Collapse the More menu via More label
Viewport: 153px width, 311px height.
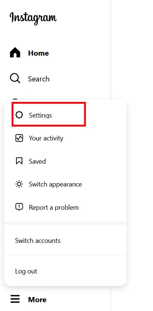[x=37, y=300]
